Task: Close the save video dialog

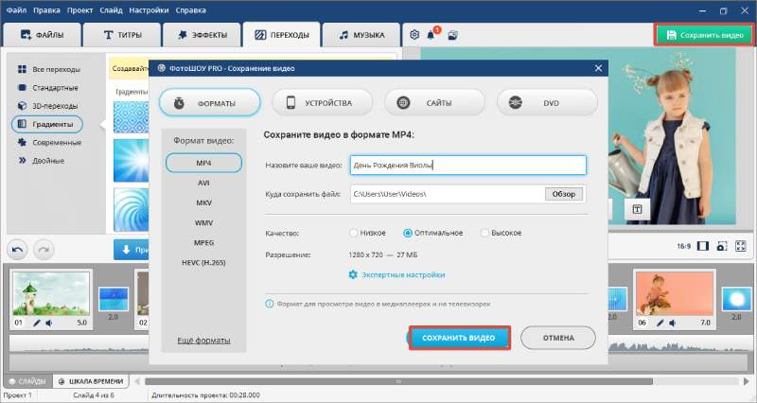Action: (599, 68)
